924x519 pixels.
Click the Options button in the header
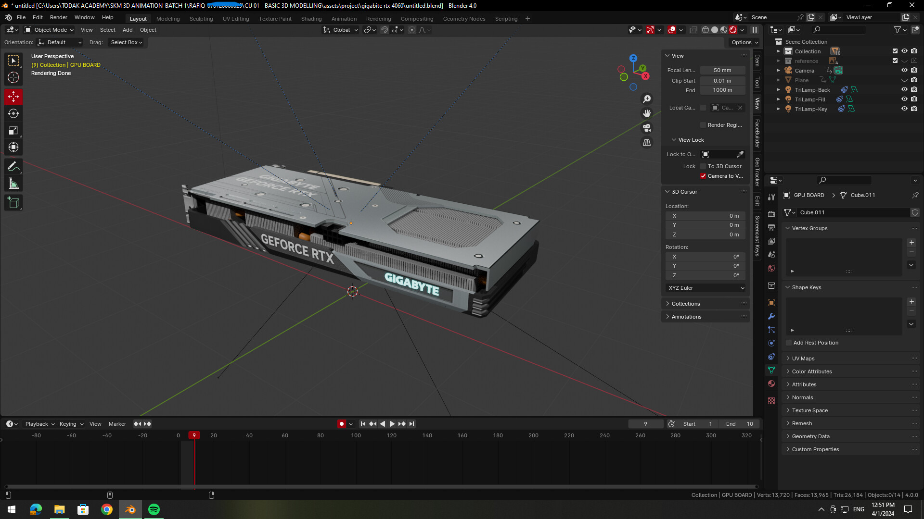pos(743,42)
